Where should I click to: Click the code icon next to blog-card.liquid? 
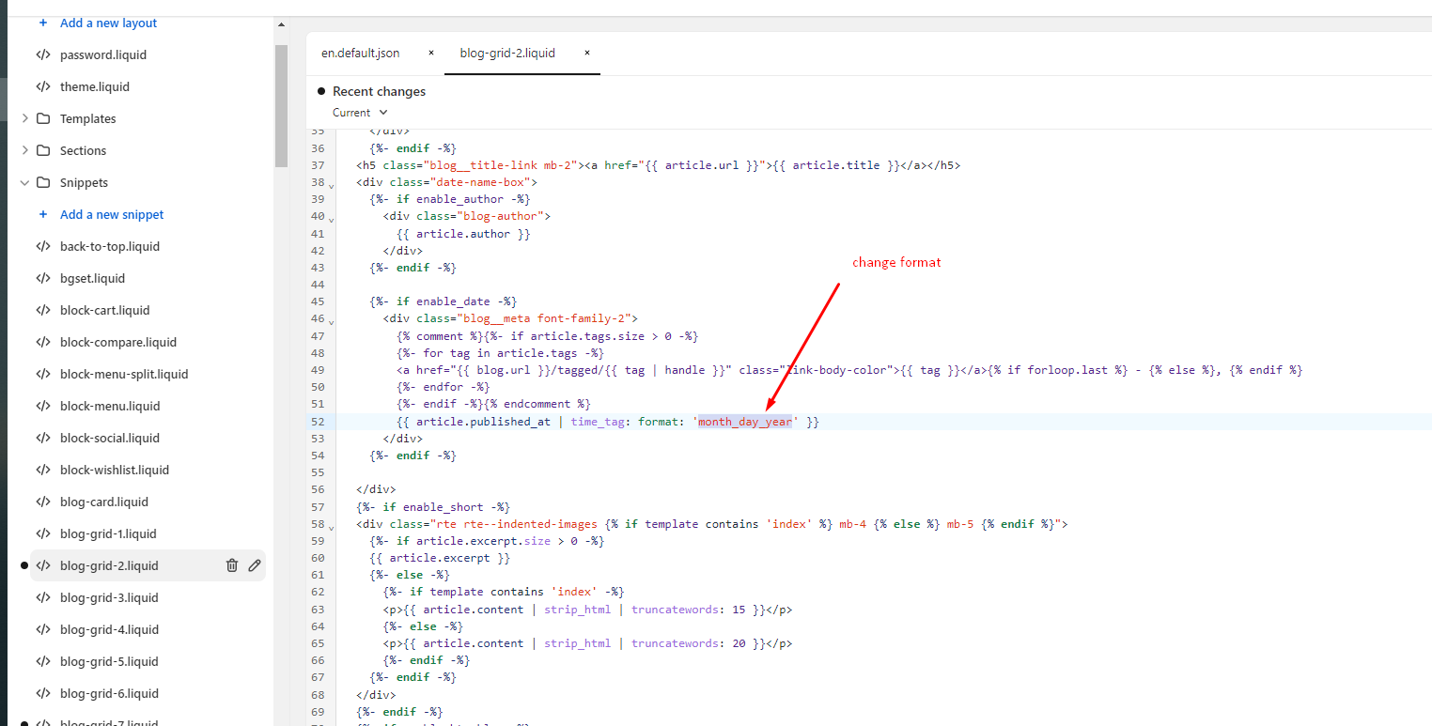click(x=43, y=502)
